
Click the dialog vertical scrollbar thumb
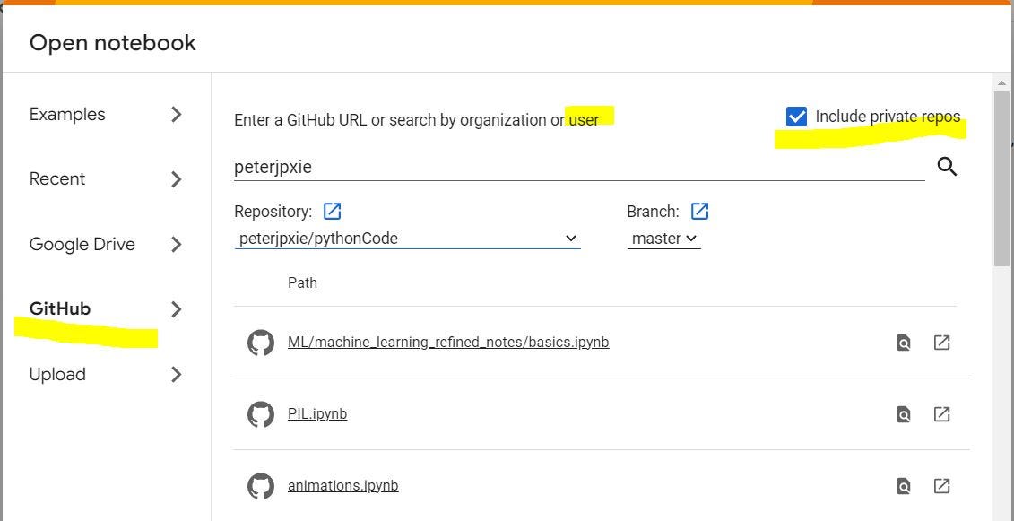pos(1001,178)
